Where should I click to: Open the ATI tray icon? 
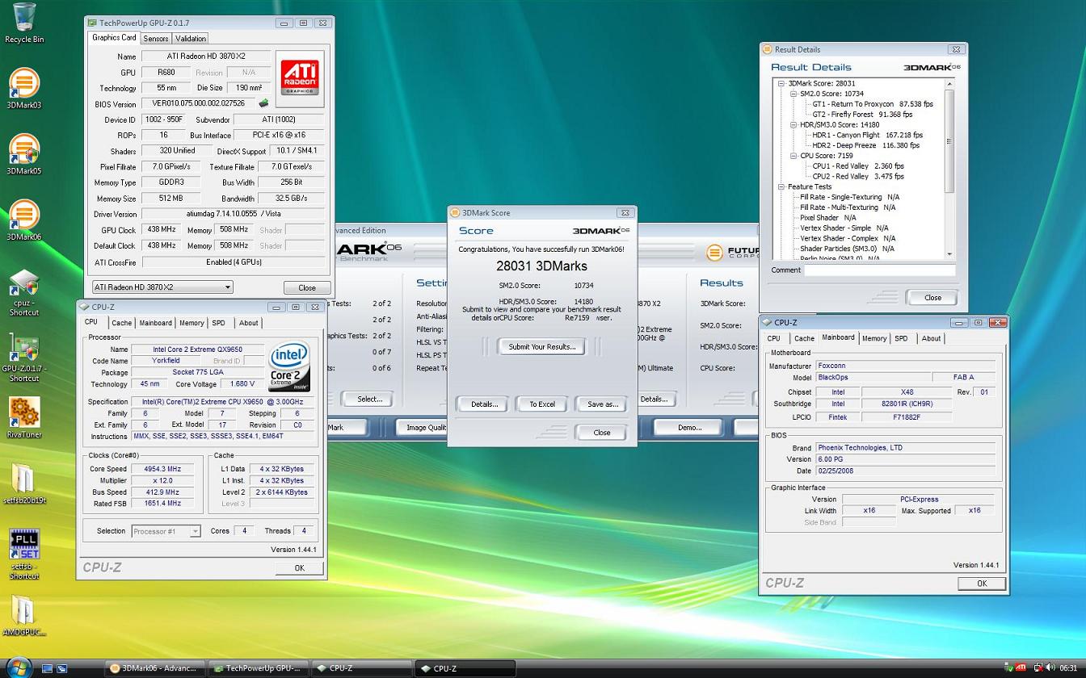pos(1021,668)
